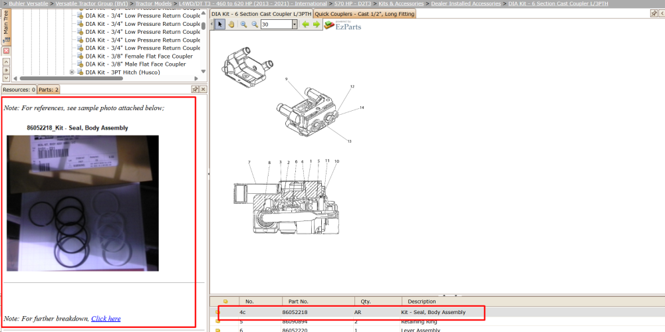Pin the Resources/Parts panel
The width and height of the screenshot is (665, 332).
pyautogui.click(x=195, y=90)
